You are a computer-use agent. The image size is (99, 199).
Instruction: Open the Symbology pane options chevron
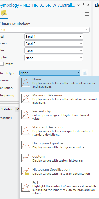pyautogui.click(x=78, y=5)
